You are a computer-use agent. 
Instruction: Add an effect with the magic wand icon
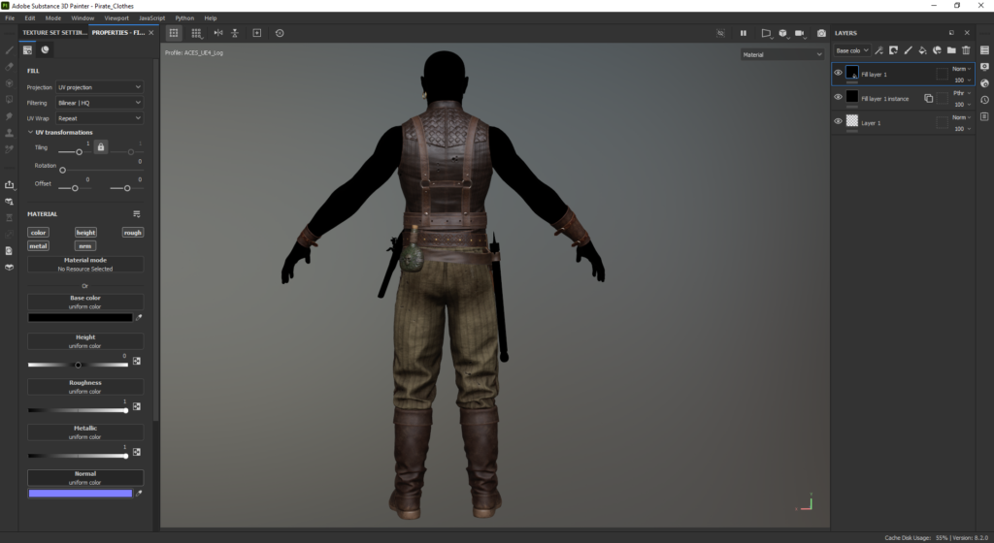coord(878,50)
